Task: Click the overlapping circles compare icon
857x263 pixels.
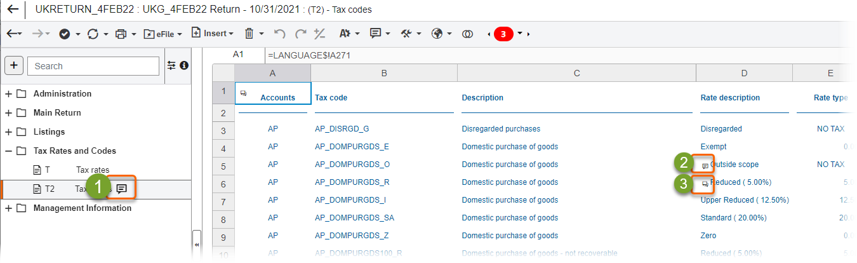Action: 467,34
